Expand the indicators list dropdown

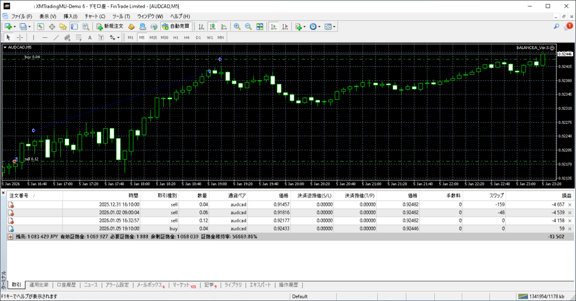pyautogui.click(x=304, y=26)
